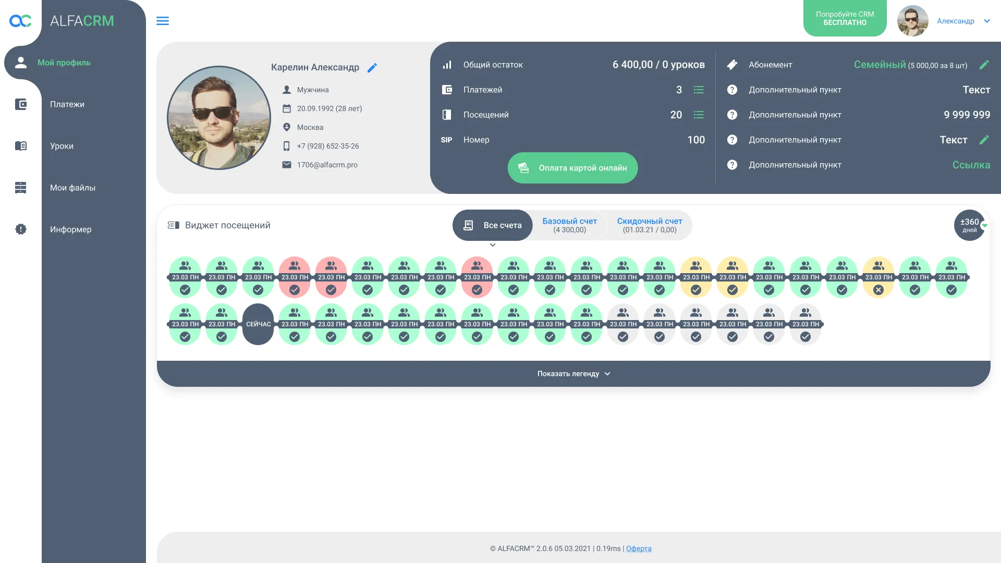Viewport: 1001px width, 563px height.
Task: Click the pencil icon beside the Текст value
Action: 984,140
